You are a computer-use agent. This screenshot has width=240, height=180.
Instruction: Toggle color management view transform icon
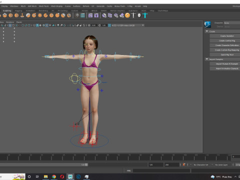[x=109, y=25]
